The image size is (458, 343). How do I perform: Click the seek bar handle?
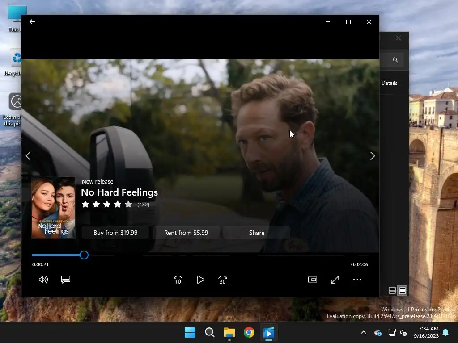coord(84,255)
